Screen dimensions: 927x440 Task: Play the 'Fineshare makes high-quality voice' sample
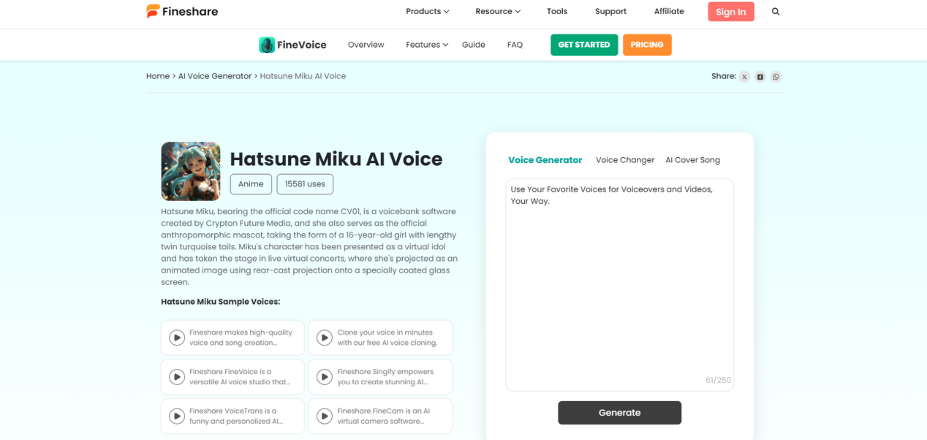(177, 337)
